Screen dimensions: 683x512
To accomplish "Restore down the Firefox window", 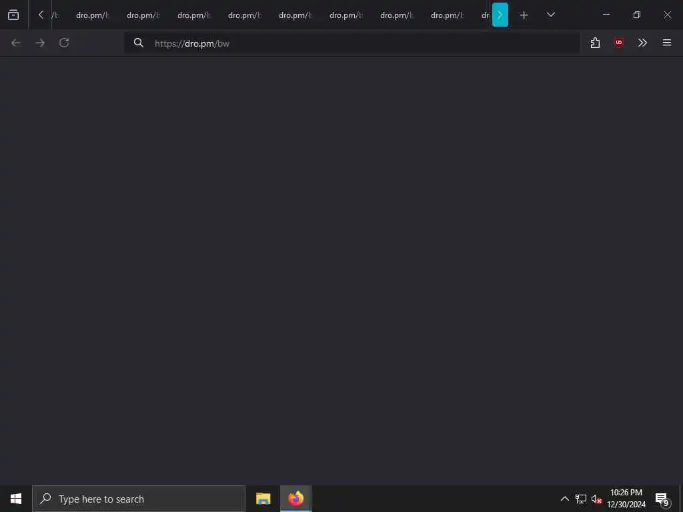I will (x=637, y=15).
